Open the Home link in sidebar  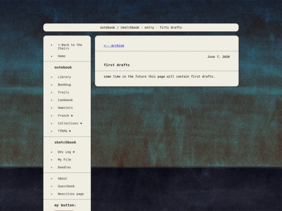(x=62, y=56)
